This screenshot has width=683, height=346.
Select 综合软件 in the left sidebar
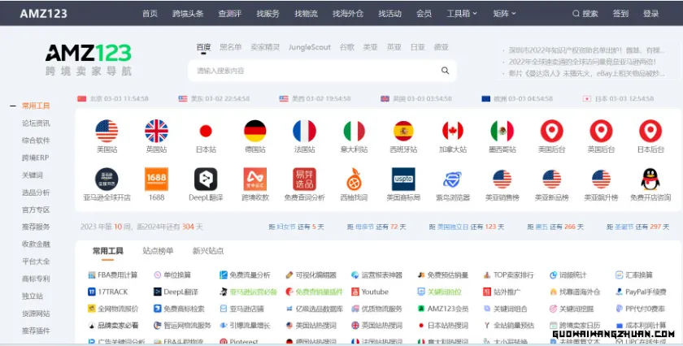[36, 141]
